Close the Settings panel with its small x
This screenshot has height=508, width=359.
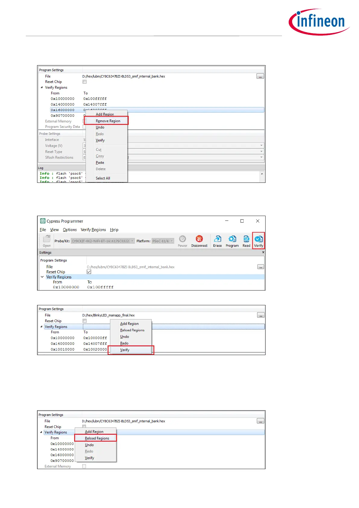tap(263, 252)
